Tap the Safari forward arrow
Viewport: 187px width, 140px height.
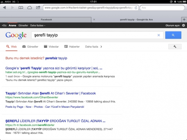pyautogui.click(x=13, y=8)
